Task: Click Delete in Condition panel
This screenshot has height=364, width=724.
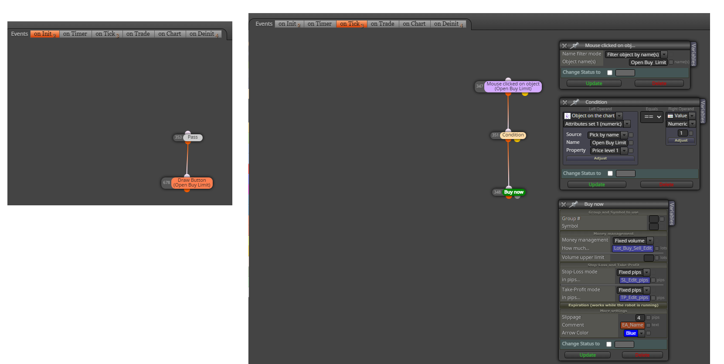Action: tap(666, 185)
